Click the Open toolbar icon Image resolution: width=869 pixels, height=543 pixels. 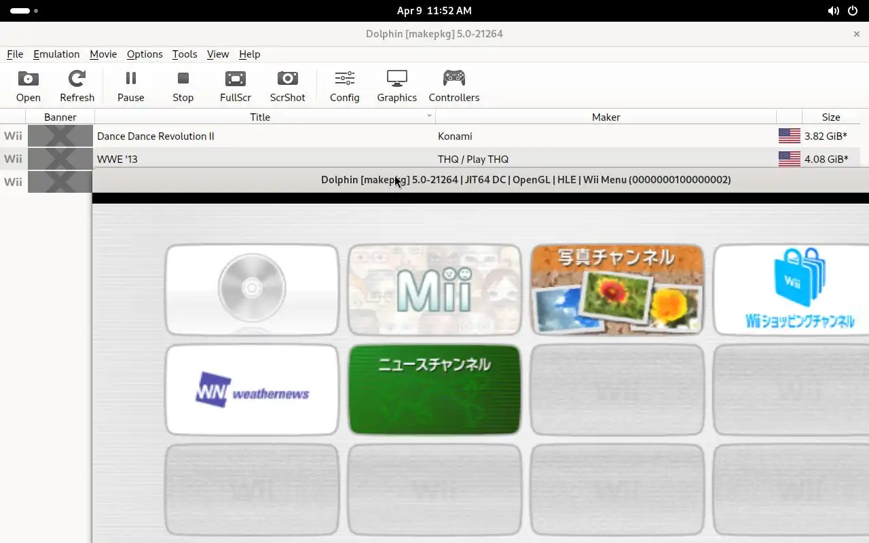click(29, 86)
